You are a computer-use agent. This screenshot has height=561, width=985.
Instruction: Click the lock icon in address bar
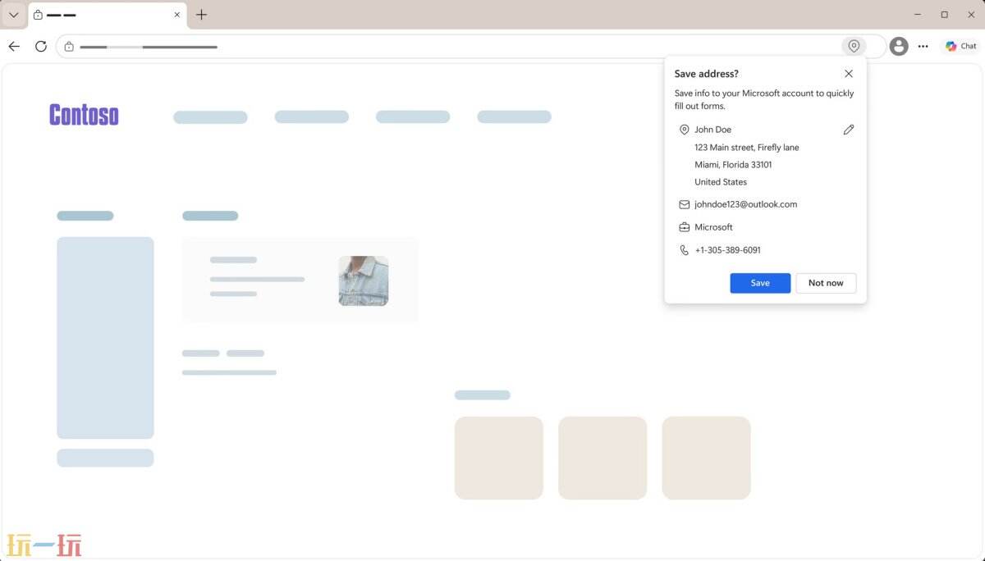pos(69,47)
